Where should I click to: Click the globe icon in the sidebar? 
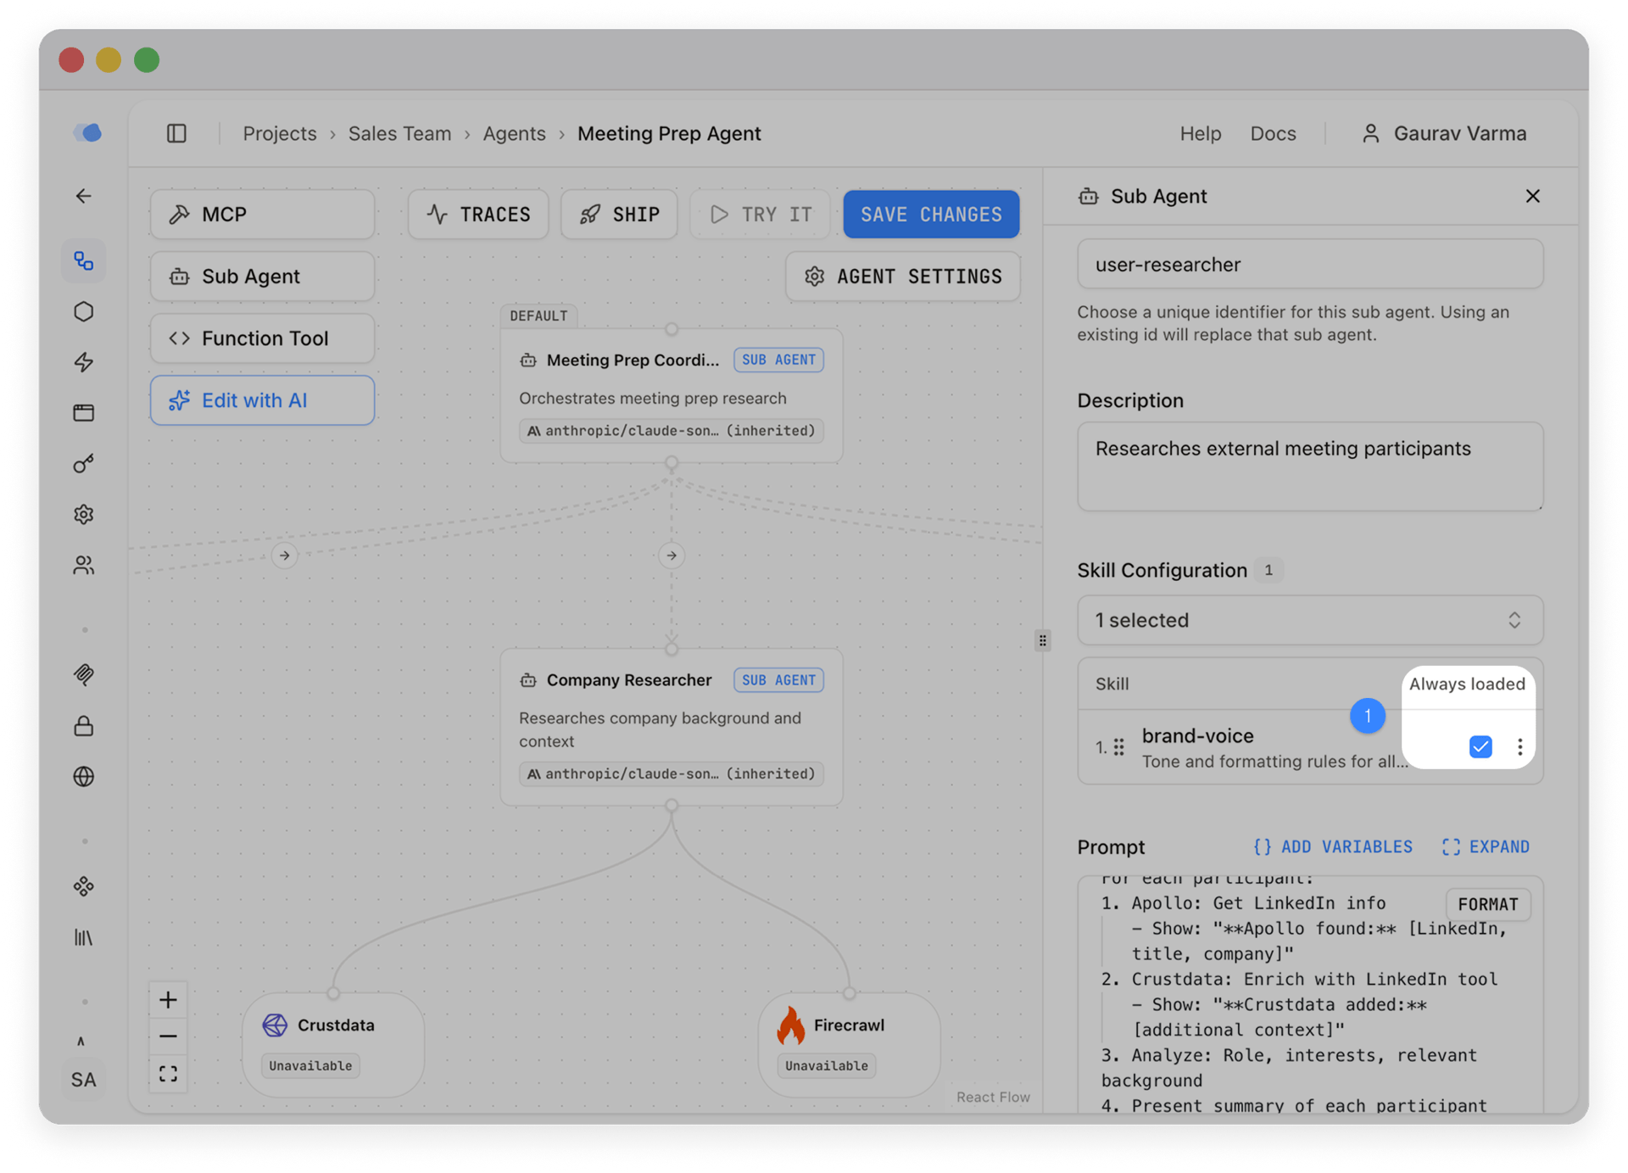point(84,777)
